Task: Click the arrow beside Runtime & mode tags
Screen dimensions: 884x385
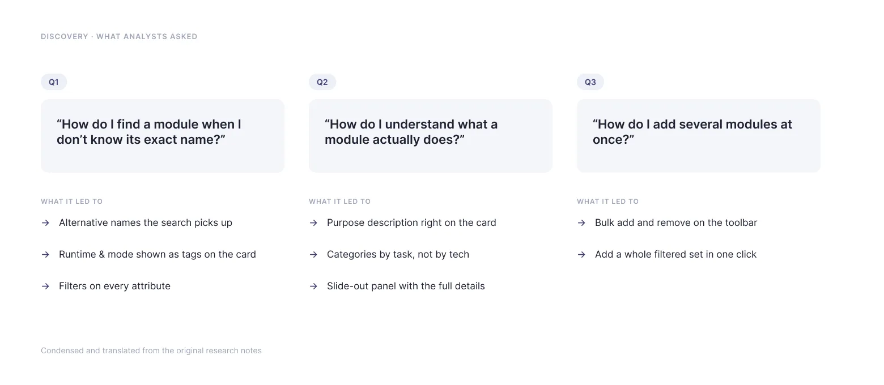Action: click(45, 255)
